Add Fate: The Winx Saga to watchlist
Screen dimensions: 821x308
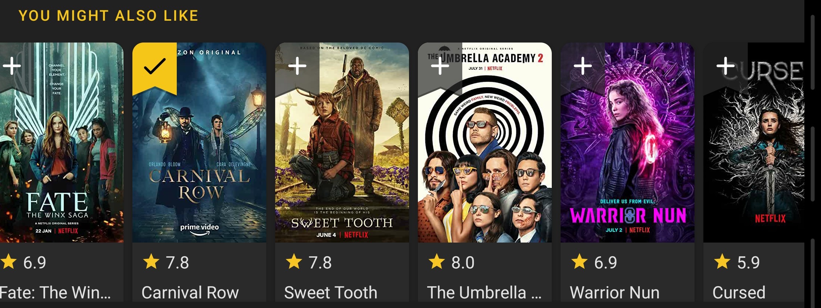point(12,67)
